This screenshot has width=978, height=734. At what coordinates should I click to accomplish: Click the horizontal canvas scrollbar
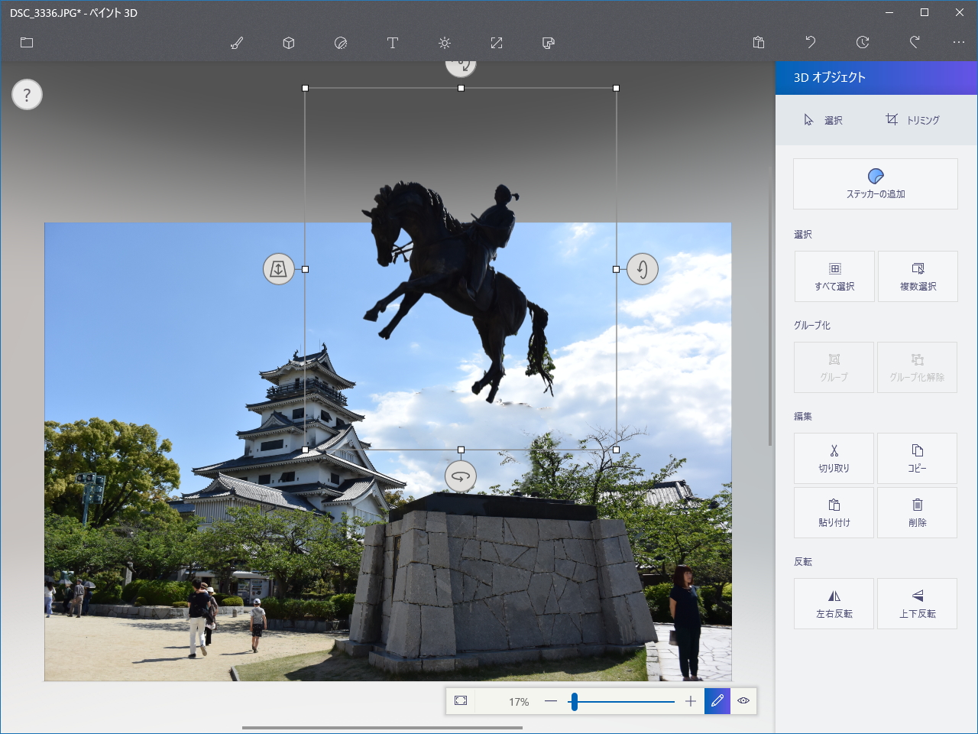click(x=382, y=728)
